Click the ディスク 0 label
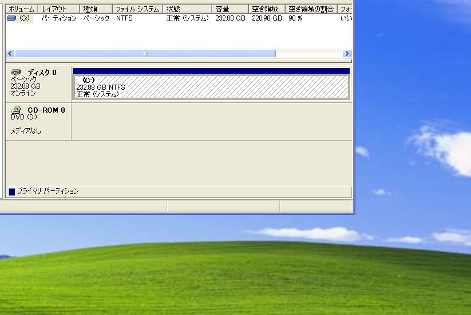This screenshot has width=471, height=315. point(42,72)
